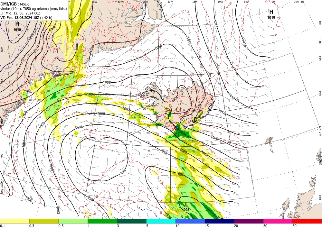The image size is (322, 228).
Task: Click the '1016' isobar label beside H 1019
Action: point(31,37)
